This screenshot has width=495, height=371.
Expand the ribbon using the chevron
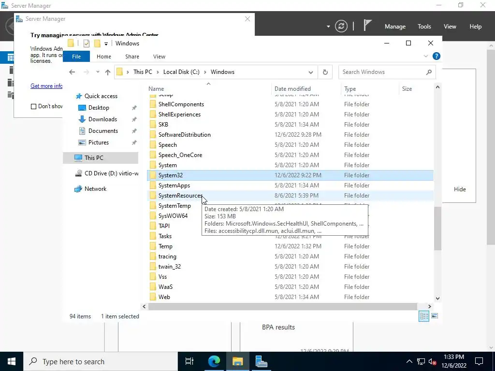(425, 56)
